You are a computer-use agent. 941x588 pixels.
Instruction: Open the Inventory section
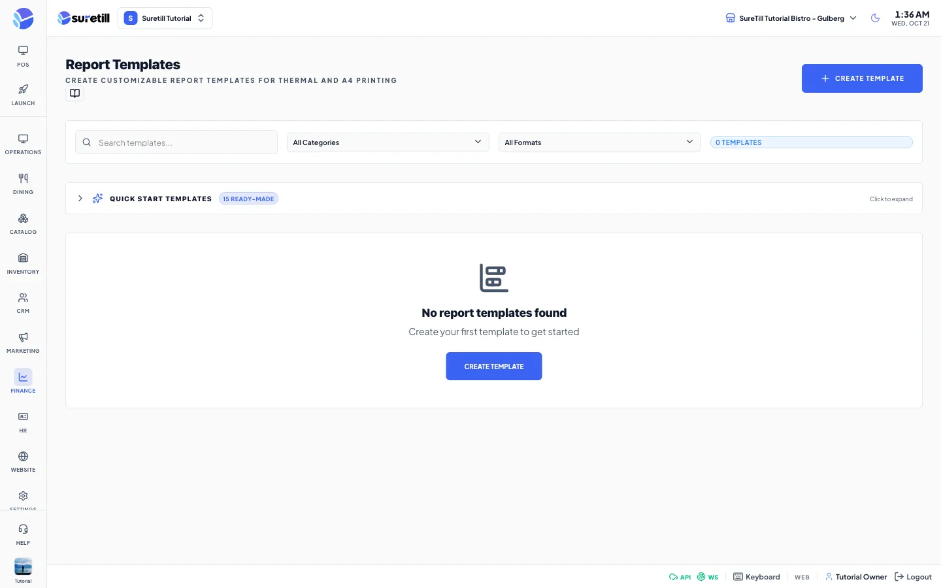click(23, 264)
